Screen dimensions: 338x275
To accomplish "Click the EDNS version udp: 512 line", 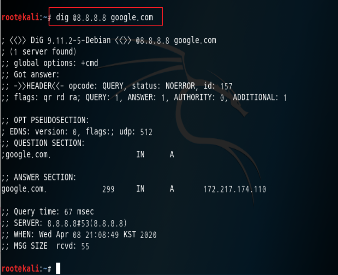I will tap(77, 132).
